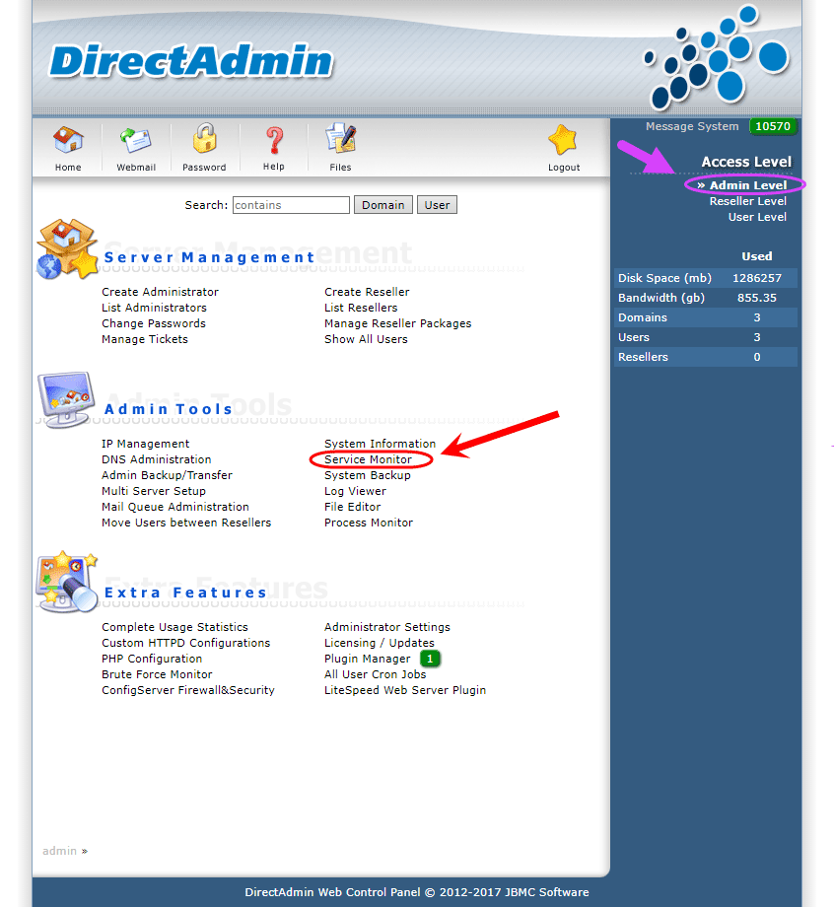Click Bandwidth (gb) value 855.35

click(x=756, y=298)
